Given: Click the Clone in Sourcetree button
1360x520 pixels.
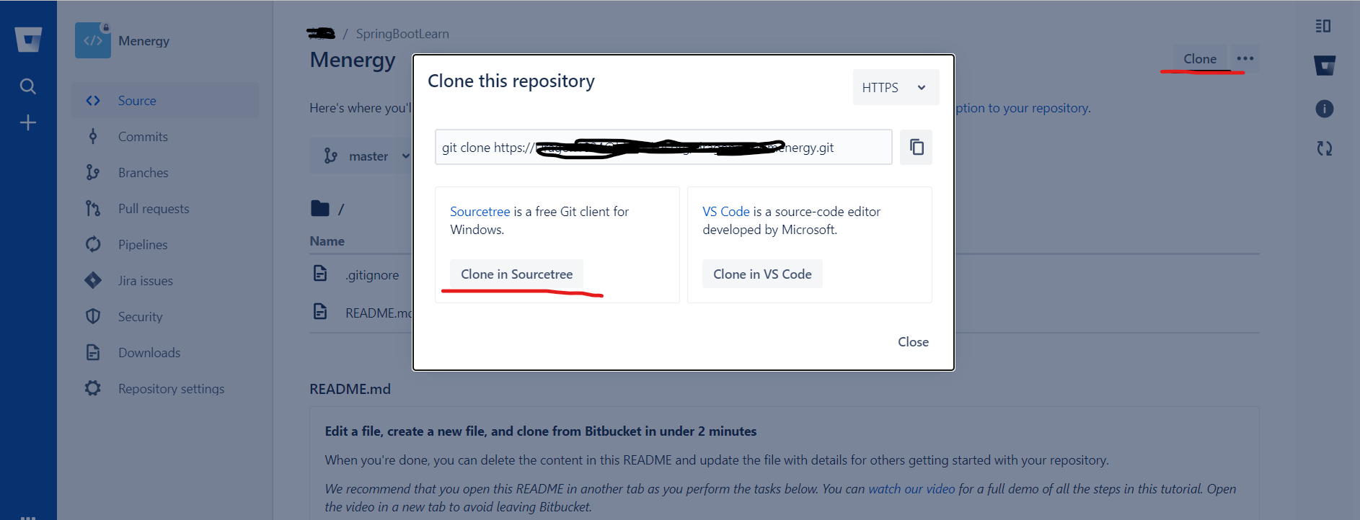Looking at the screenshot, I should [x=516, y=274].
